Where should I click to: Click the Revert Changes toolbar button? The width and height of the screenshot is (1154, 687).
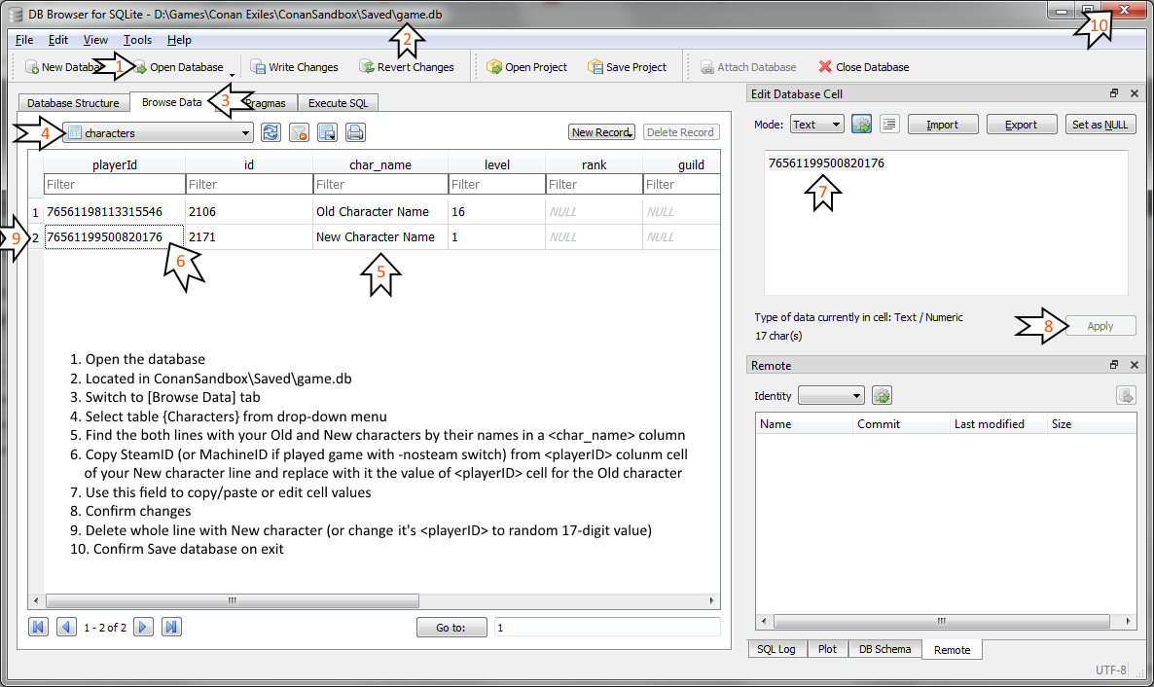click(407, 67)
